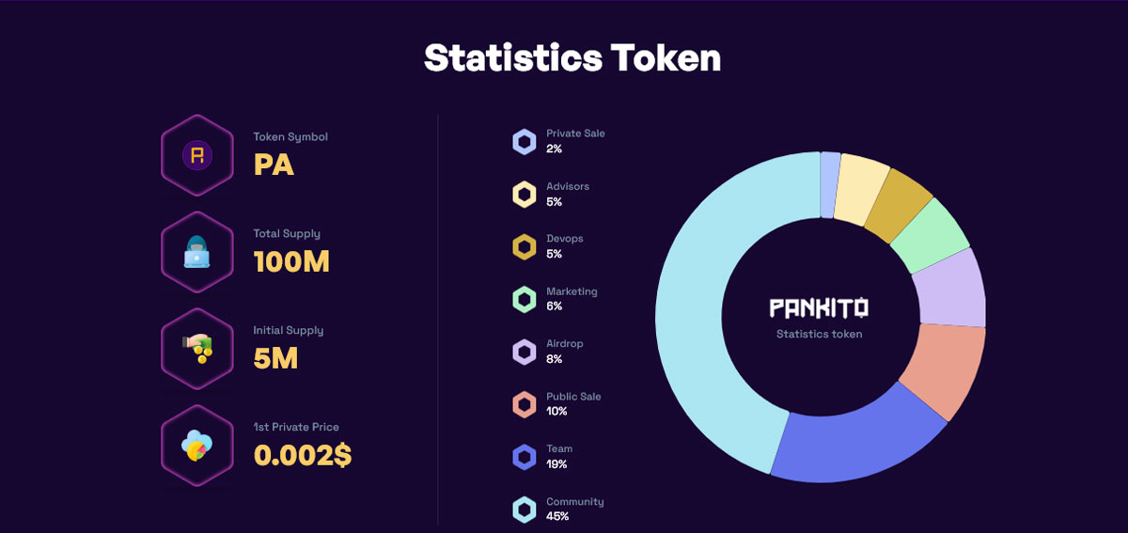Viewport: 1128px width, 533px height.
Task: Click the Private Sale legend hexagon
Action: 524,142
